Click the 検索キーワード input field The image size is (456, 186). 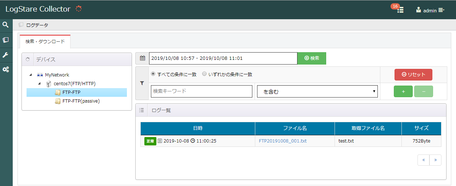point(201,91)
